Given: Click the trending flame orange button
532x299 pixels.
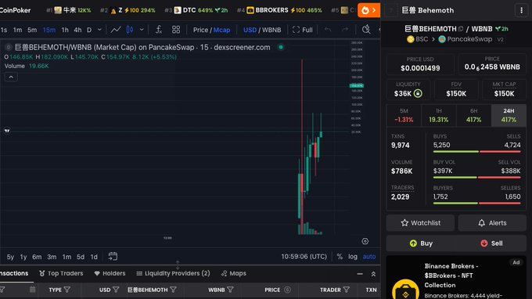Looking at the screenshot, I should click(368, 10).
